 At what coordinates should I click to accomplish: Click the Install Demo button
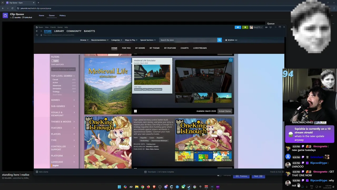coord(225,111)
